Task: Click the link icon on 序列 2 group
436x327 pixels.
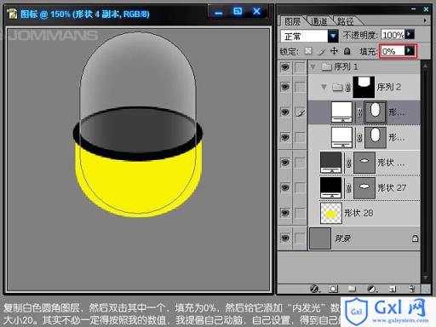Action: [x=348, y=88]
